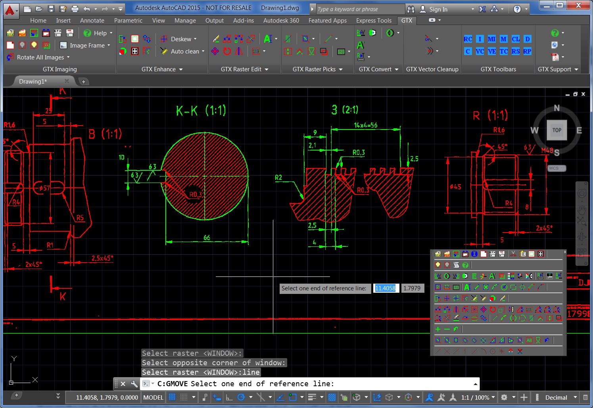The width and height of the screenshot is (593, 408).
Task: Close the floating GTX toolbar palette
Action: coord(565,252)
